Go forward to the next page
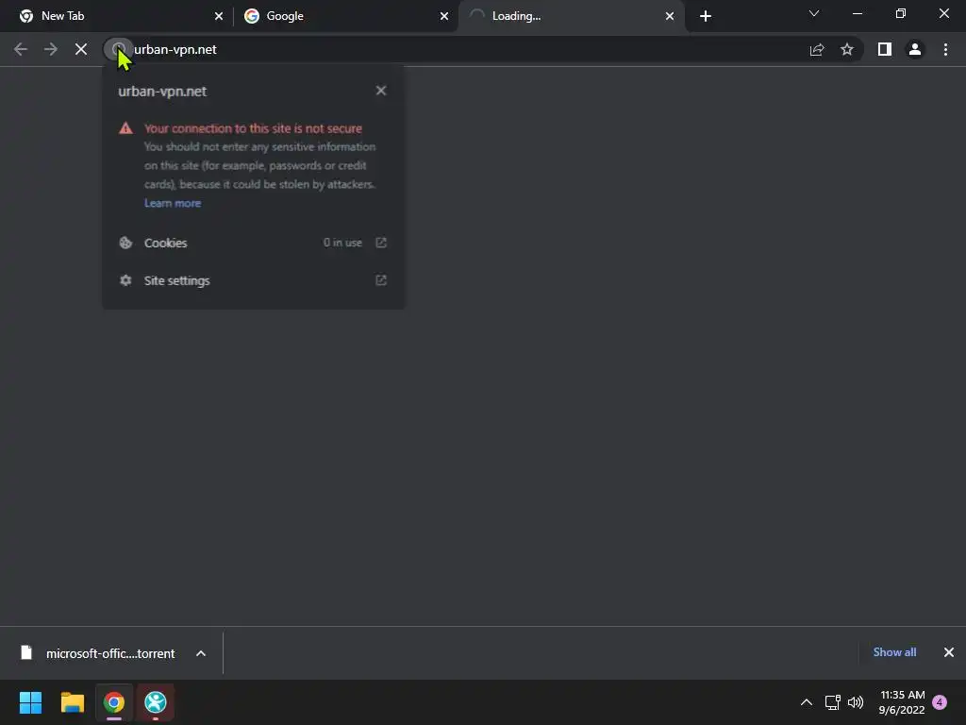 [51, 49]
